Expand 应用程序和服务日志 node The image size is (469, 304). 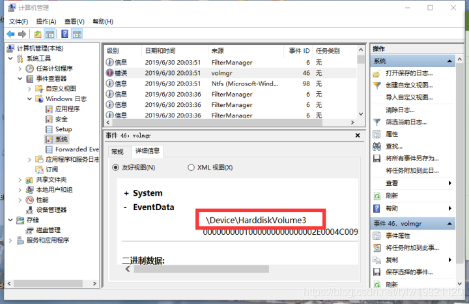[x=29, y=160]
